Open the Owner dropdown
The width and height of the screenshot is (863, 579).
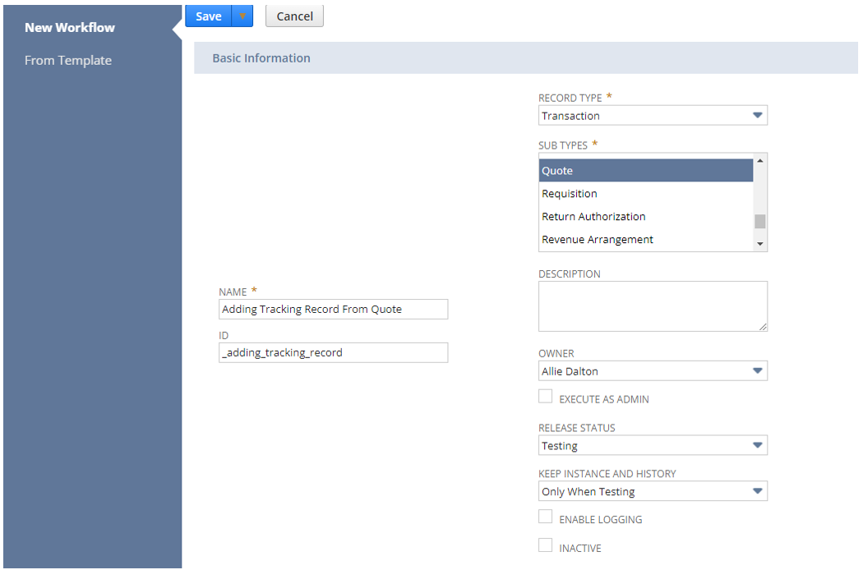653,371
